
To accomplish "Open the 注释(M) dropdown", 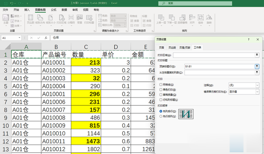I will (244, 85).
